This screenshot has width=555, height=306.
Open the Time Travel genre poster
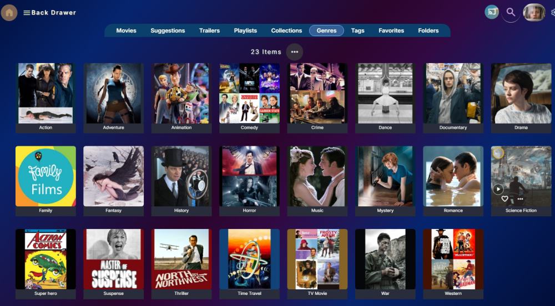[250, 259]
